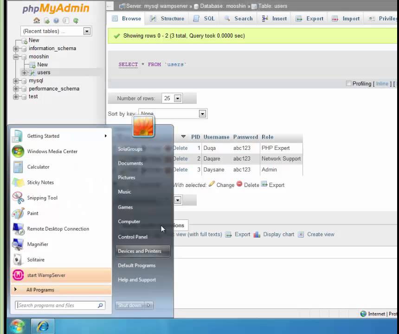Image resolution: width=399 pixels, height=334 pixels.
Task: Open Remote Desktop Connection
Action: tap(61, 229)
